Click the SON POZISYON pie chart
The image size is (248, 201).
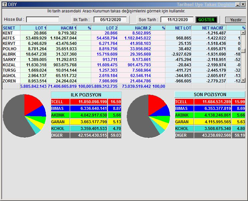click(148, 116)
